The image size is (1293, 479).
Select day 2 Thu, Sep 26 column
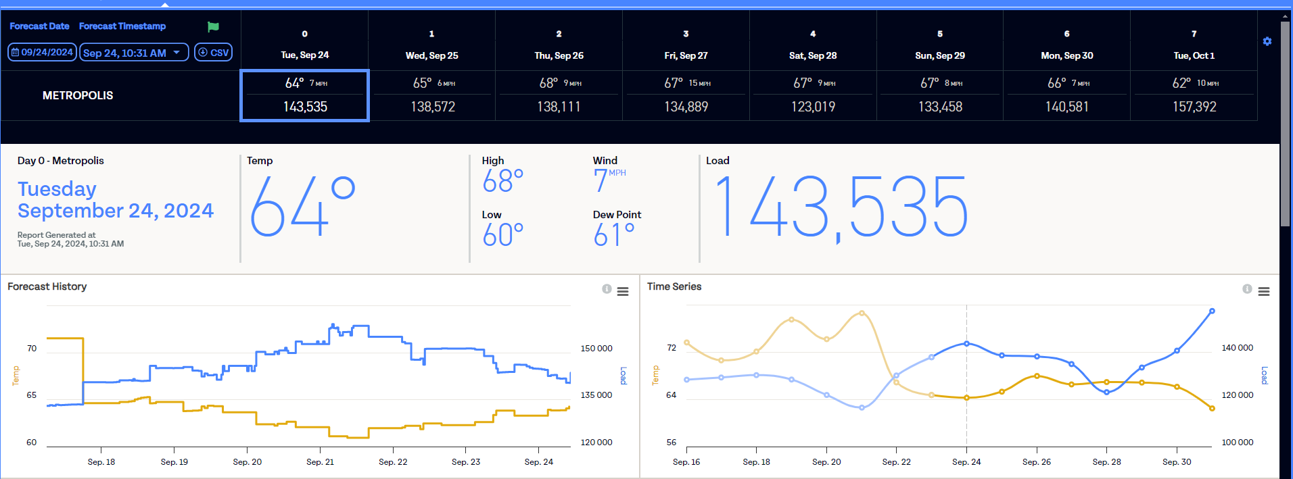559,41
